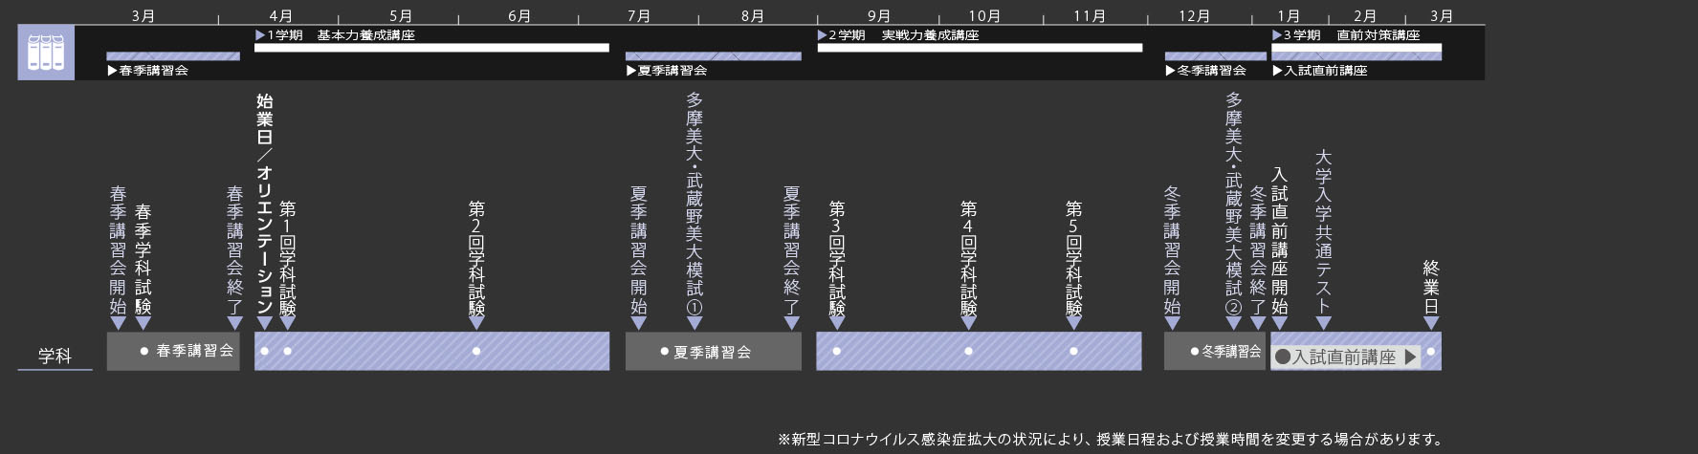Image resolution: width=1698 pixels, height=454 pixels.
Task: Click the 8月 month label
Action: click(x=753, y=16)
